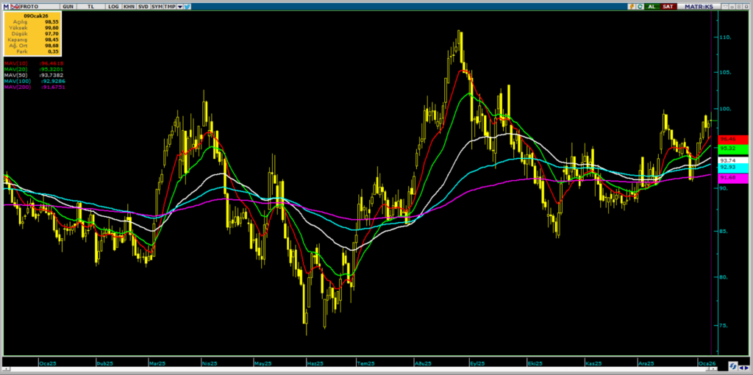This screenshot has width=753, height=375.
Task: Click the Matriks M logo icon
Action: (x=4, y=6)
